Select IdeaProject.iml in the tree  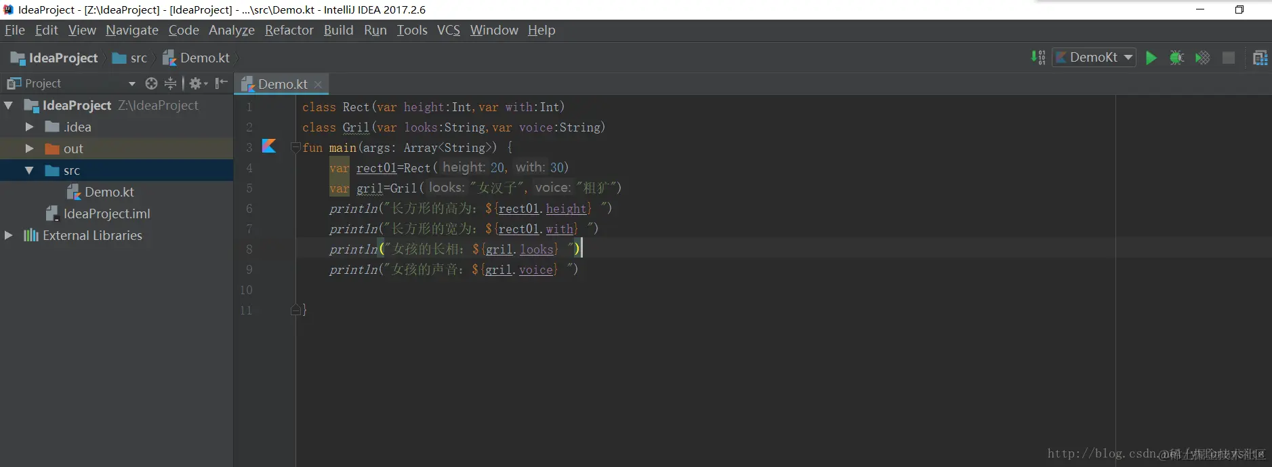coord(117,214)
